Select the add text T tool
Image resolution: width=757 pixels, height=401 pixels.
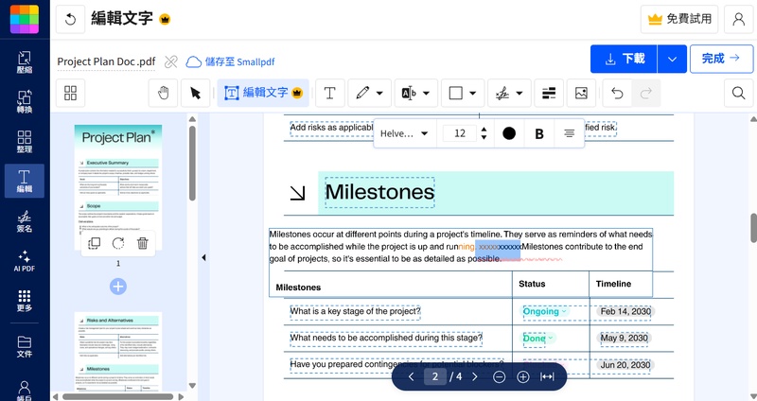tap(329, 93)
